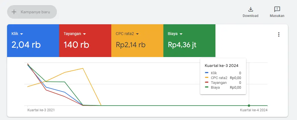Click the Kampanye baru button label
Screen dimensions: 297x120
point(35,12)
